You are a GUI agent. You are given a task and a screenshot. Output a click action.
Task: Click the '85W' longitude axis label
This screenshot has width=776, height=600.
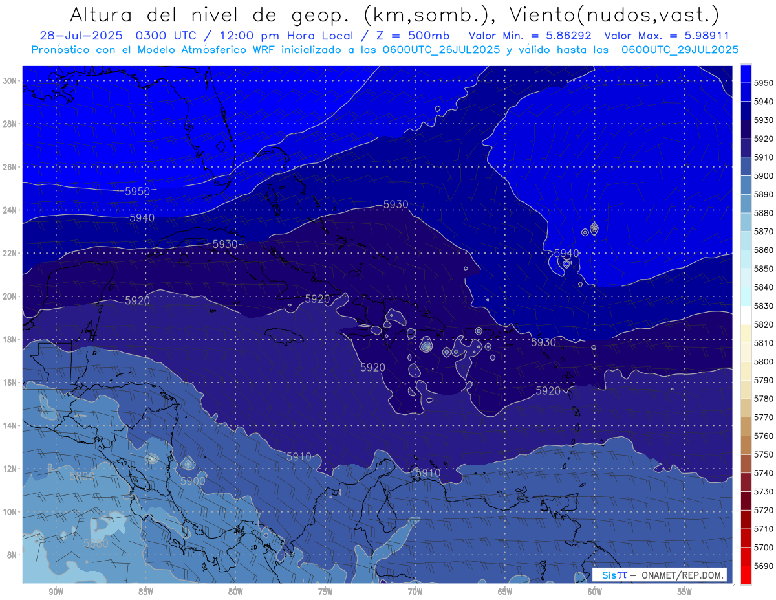coord(145,592)
